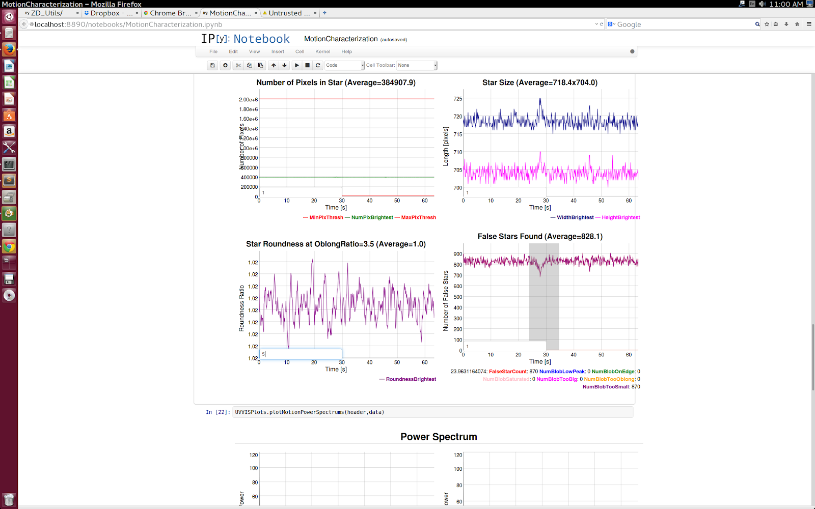Click the roller period box in False Stars chart
Screen dimensions: 815x509
click(x=505, y=346)
